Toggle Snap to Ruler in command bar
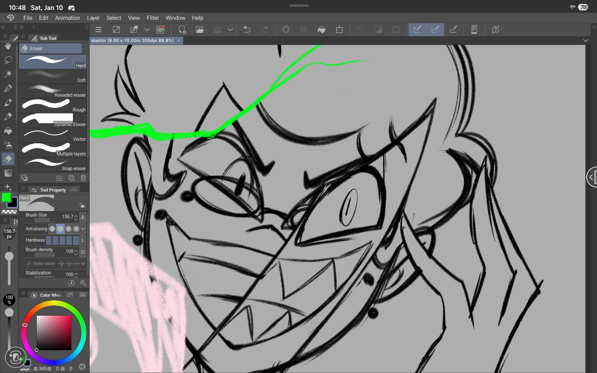The image size is (597, 373). (417, 30)
